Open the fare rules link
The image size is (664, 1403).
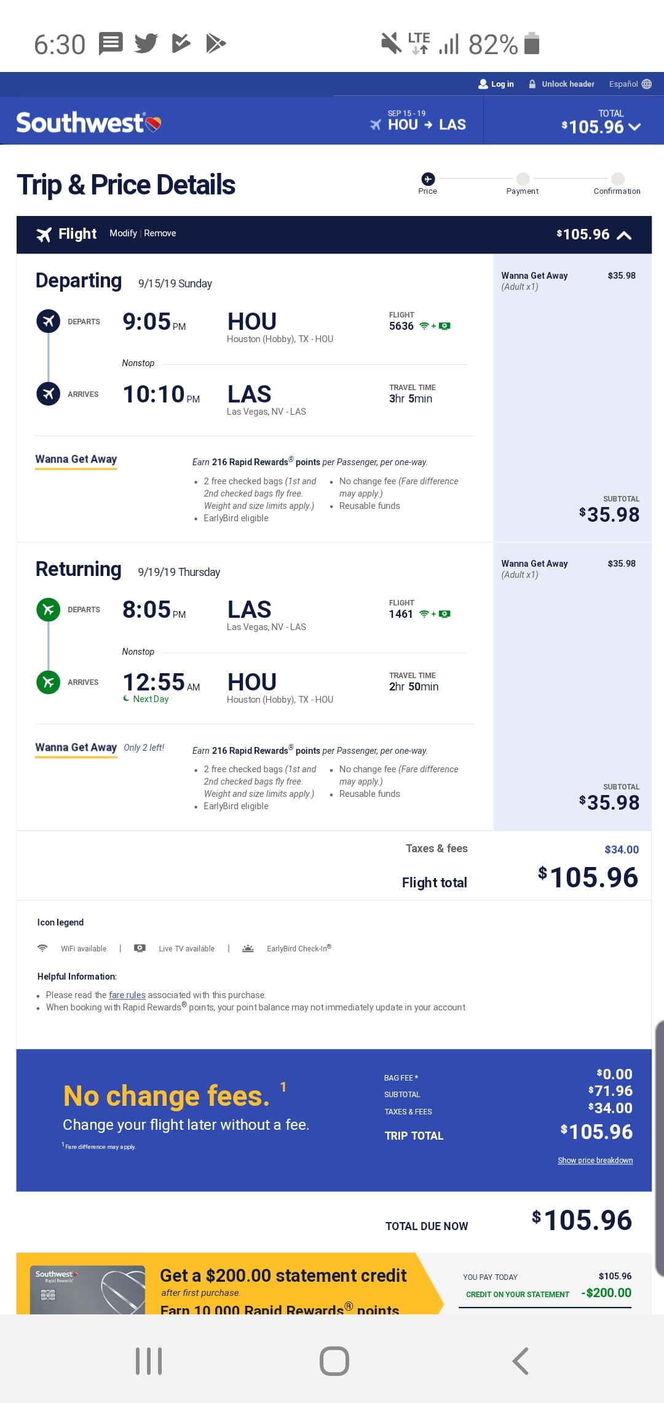pyautogui.click(x=126, y=995)
